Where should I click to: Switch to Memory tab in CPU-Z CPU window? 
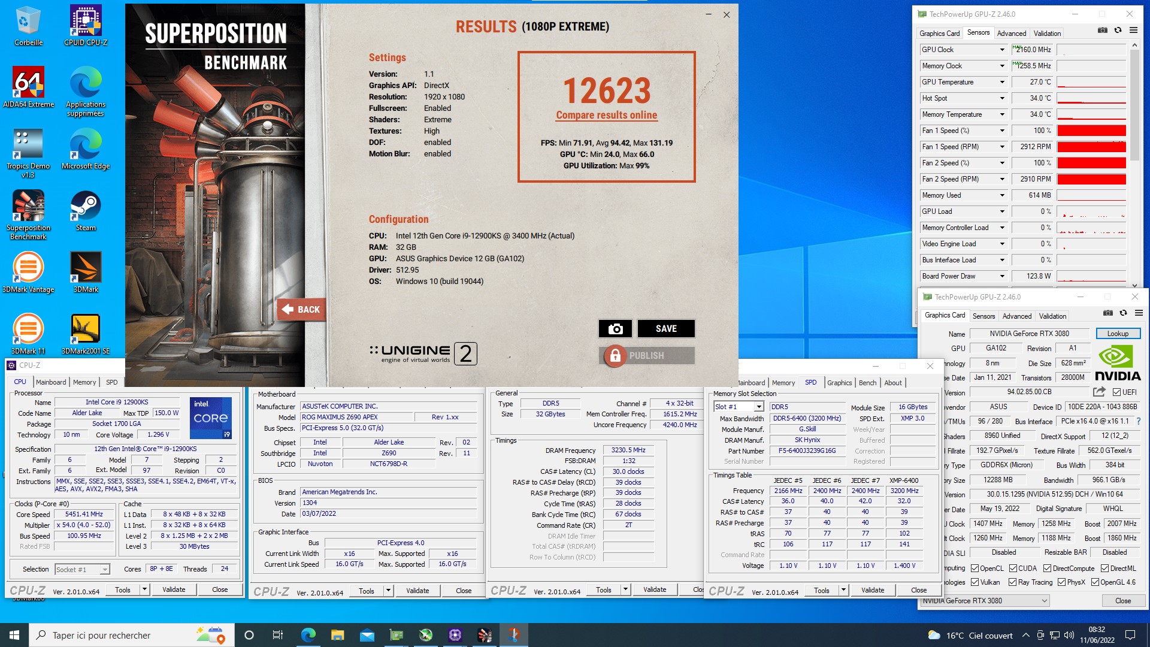(x=84, y=382)
